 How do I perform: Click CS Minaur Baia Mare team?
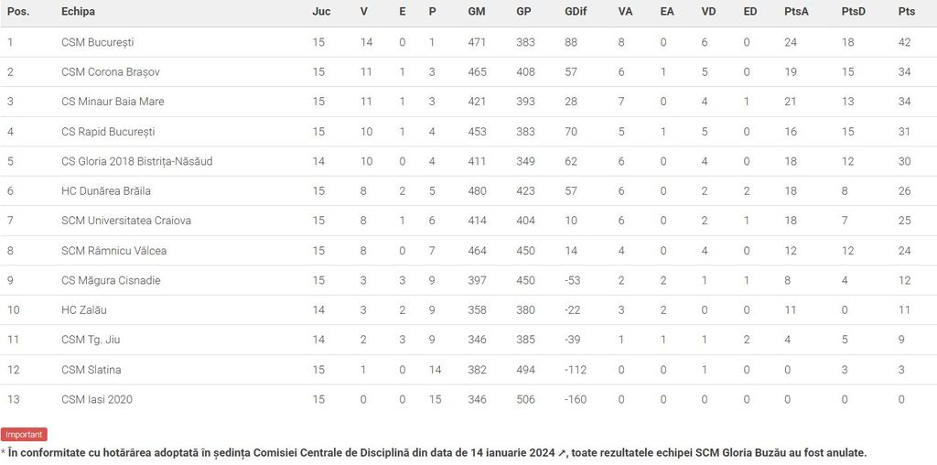click(x=113, y=102)
